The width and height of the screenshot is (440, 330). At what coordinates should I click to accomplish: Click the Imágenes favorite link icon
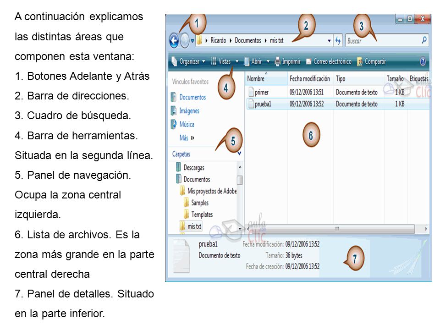(x=174, y=111)
